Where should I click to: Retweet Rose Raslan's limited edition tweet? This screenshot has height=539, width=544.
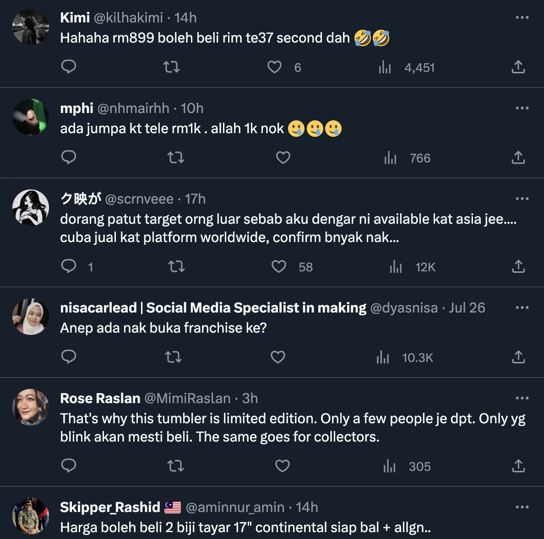[x=175, y=466]
